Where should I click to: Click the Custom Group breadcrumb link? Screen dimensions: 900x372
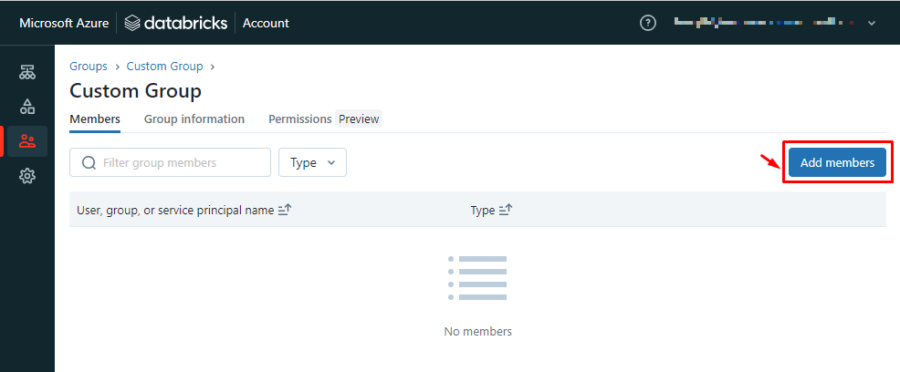pos(165,67)
